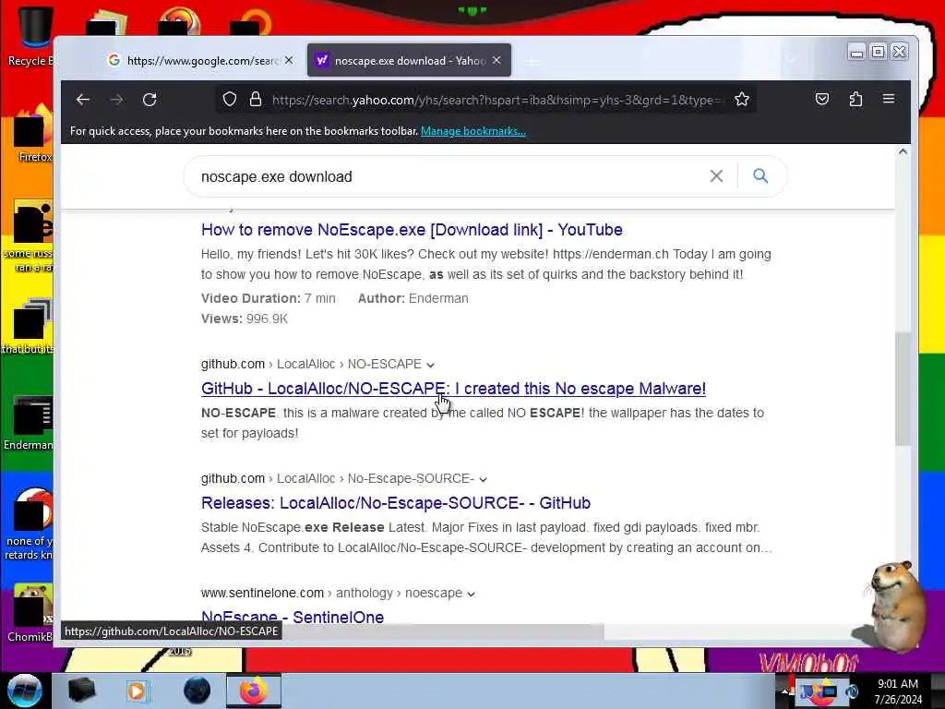The width and height of the screenshot is (945, 709).
Task: Click into the Yahoo search input field
Action: pyautogui.click(x=446, y=176)
